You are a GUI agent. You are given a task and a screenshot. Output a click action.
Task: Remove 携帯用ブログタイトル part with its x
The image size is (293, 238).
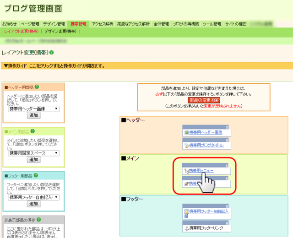coord(227,140)
